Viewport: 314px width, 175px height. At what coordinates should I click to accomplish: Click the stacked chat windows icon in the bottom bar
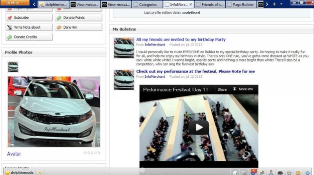235,173
